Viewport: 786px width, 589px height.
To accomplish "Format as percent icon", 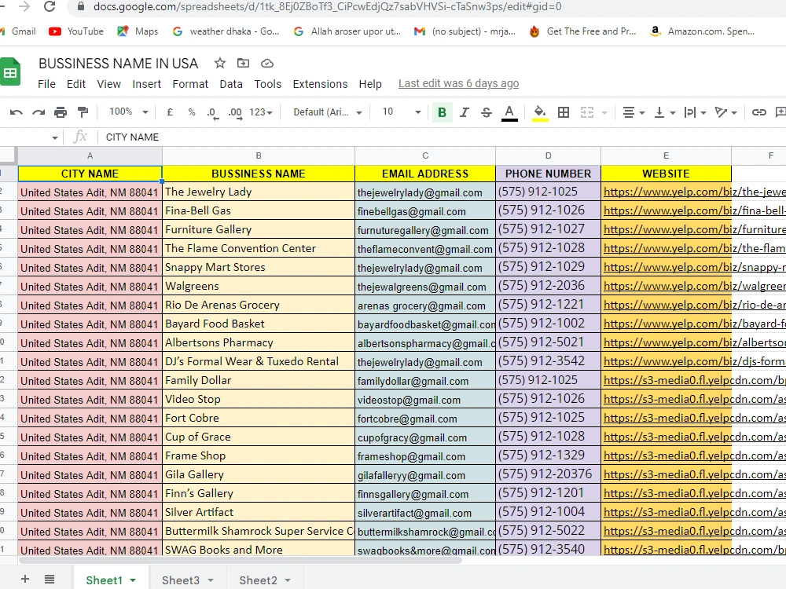I will click(192, 112).
